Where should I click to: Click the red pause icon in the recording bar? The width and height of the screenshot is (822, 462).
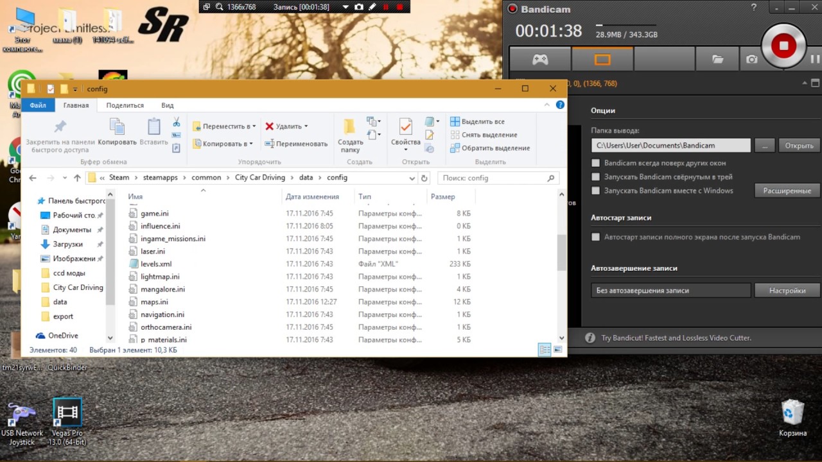click(x=386, y=6)
